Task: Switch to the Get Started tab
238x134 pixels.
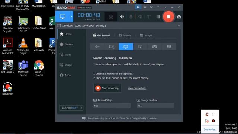Action: [101, 35]
